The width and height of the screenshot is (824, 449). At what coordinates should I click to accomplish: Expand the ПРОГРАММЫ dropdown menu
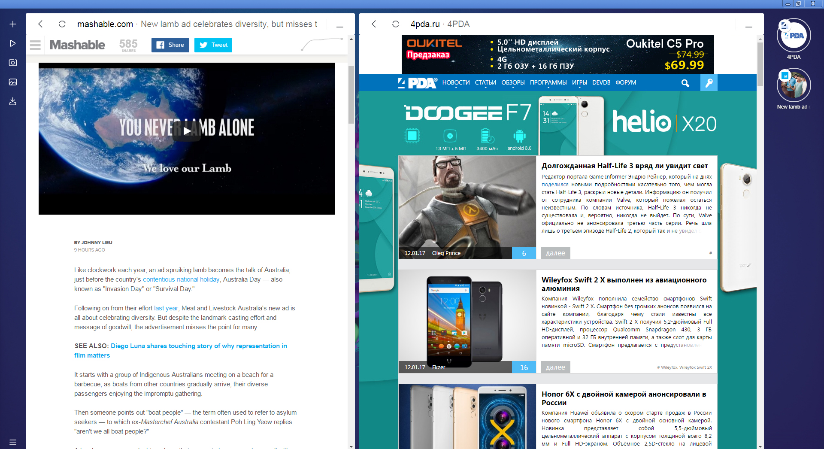[x=548, y=83]
